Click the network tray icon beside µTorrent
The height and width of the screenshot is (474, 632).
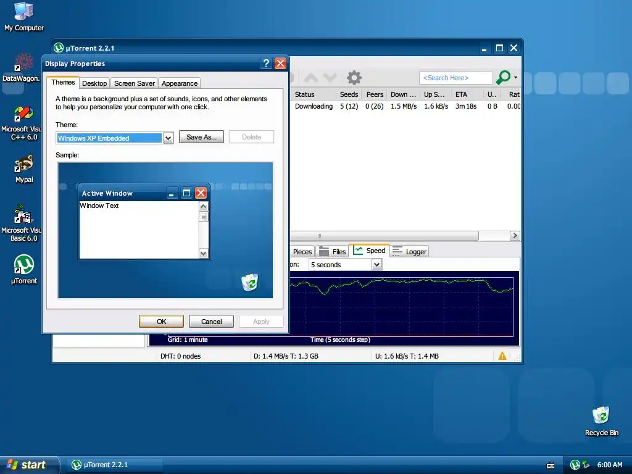pyautogui.click(x=586, y=465)
